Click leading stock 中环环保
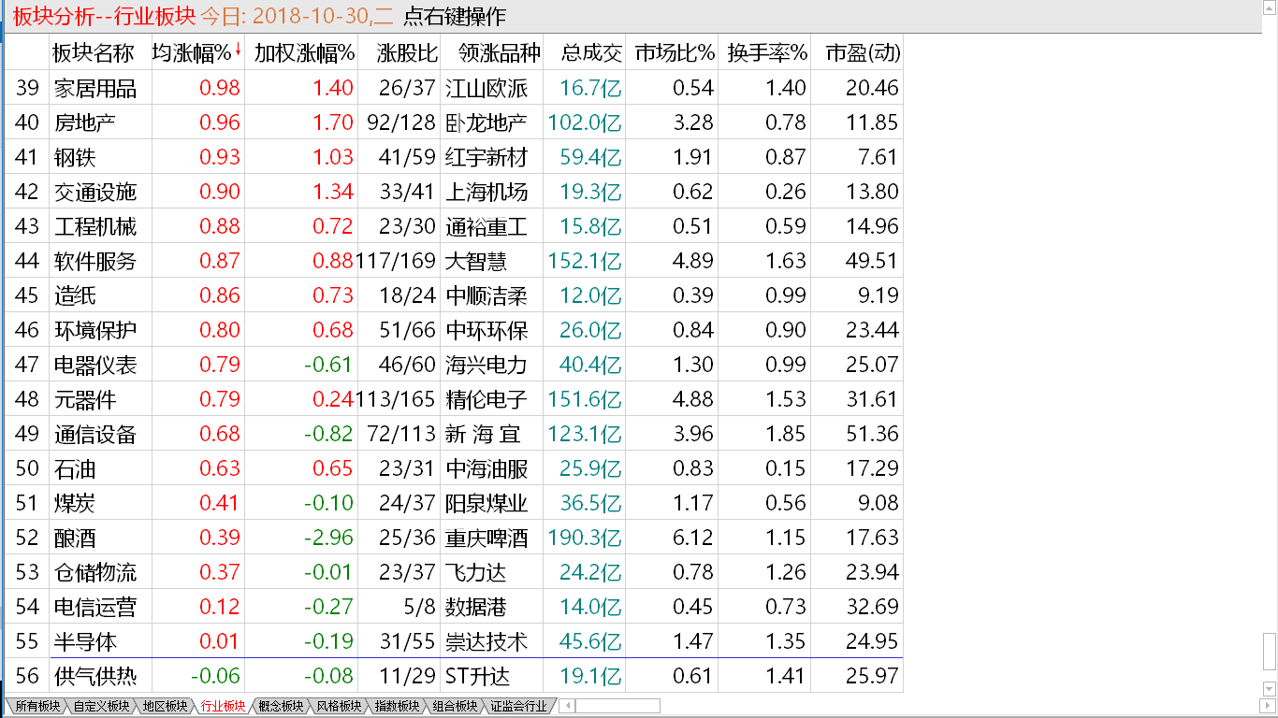The width and height of the screenshot is (1278, 718). click(487, 330)
